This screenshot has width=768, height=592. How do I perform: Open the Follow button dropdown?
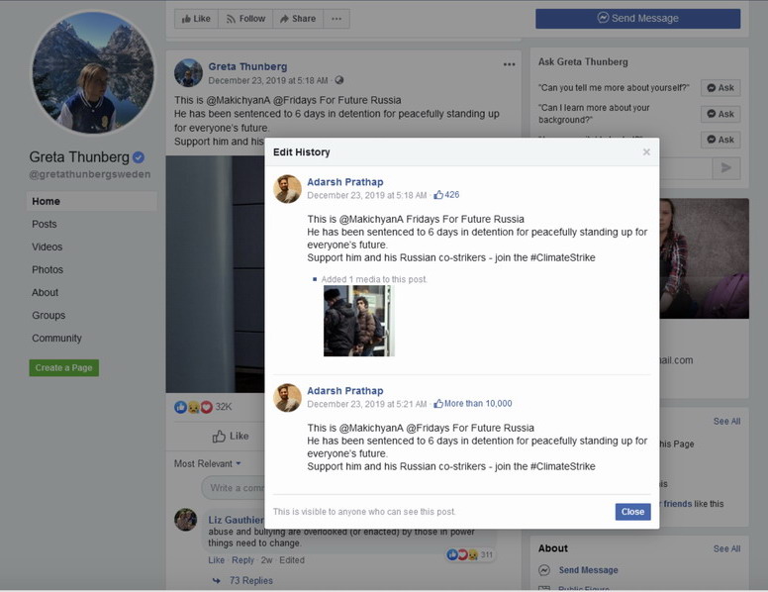coord(244,19)
